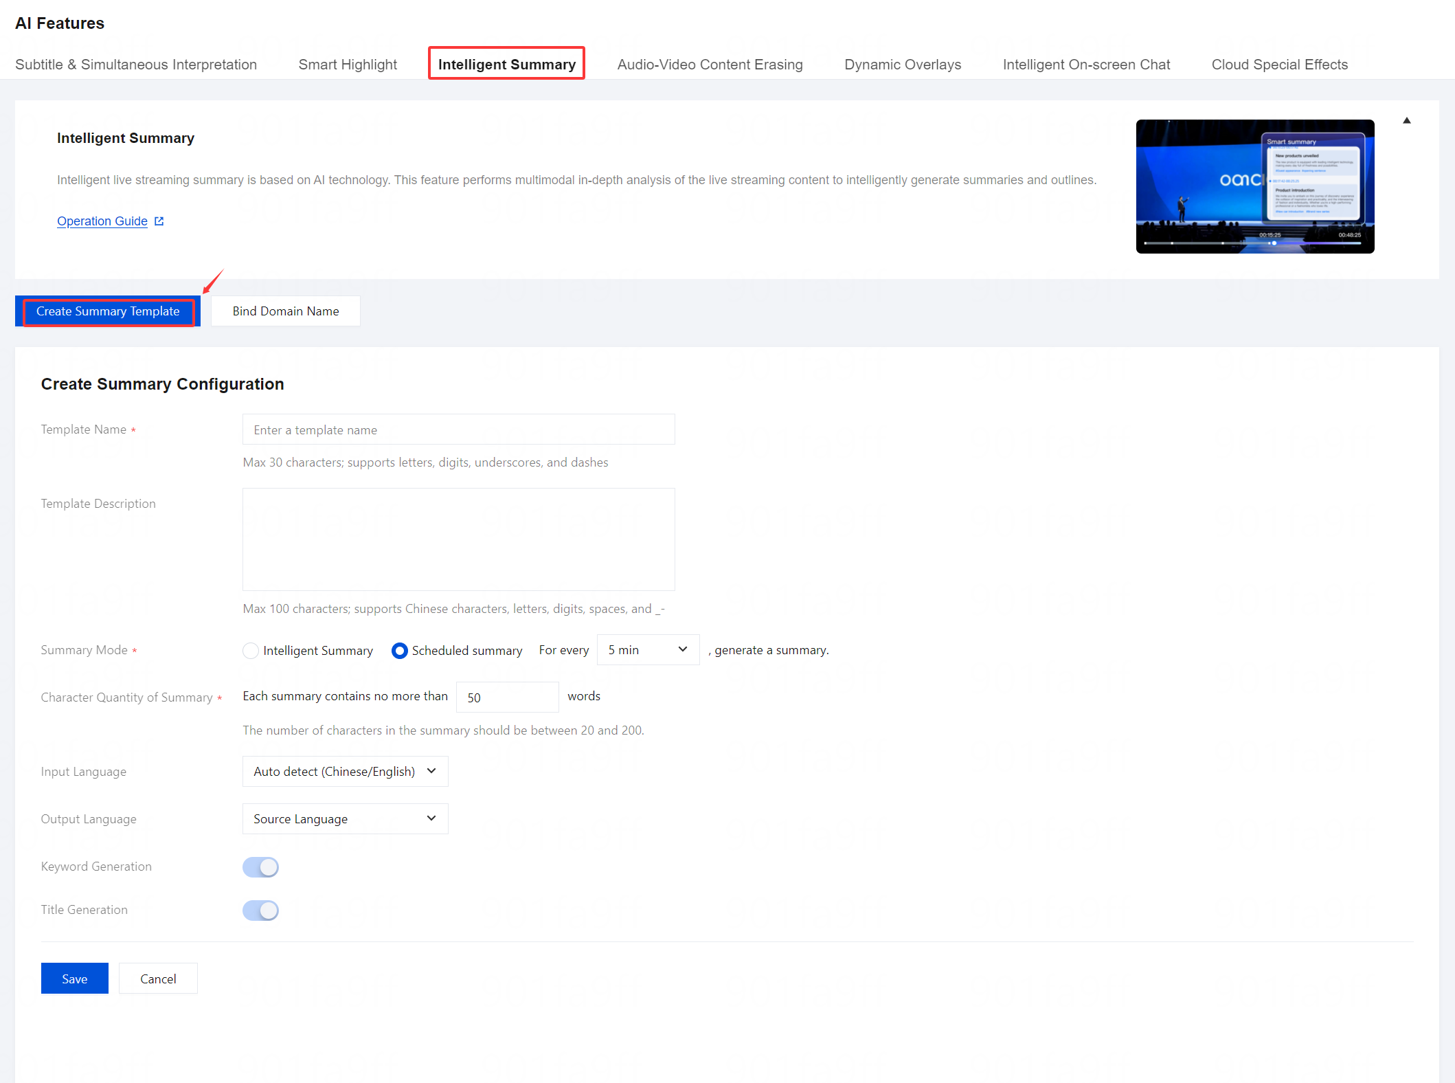
Task: Expand the Input Language dropdown
Action: 345,772
